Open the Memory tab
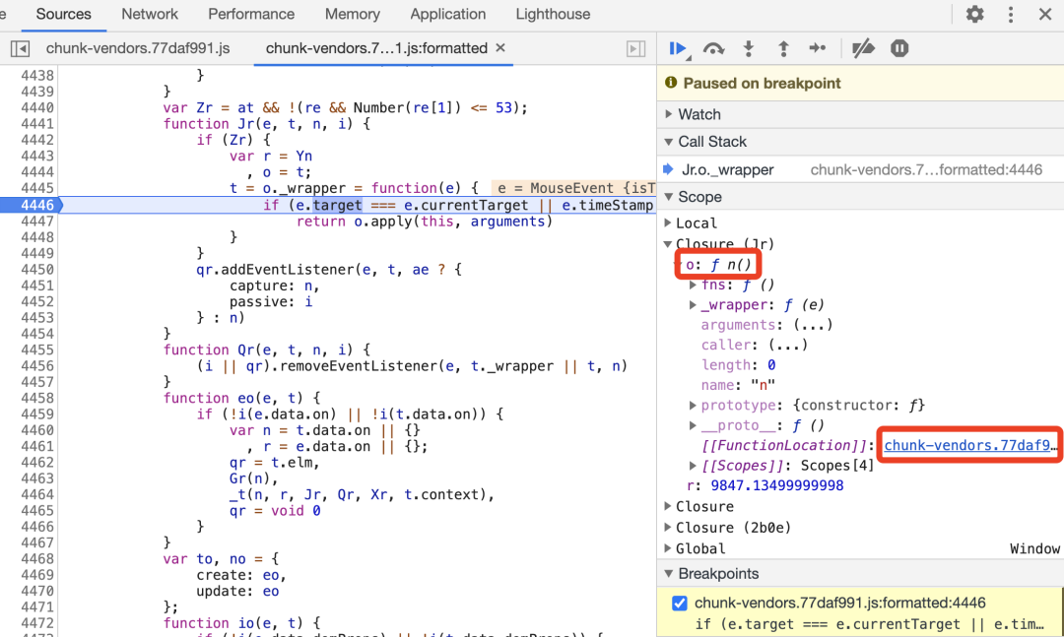Viewport: 1064px width, 637px height. point(352,14)
